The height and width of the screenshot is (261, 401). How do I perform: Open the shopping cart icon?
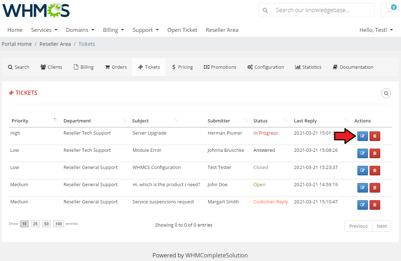pyautogui.click(x=390, y=10)
